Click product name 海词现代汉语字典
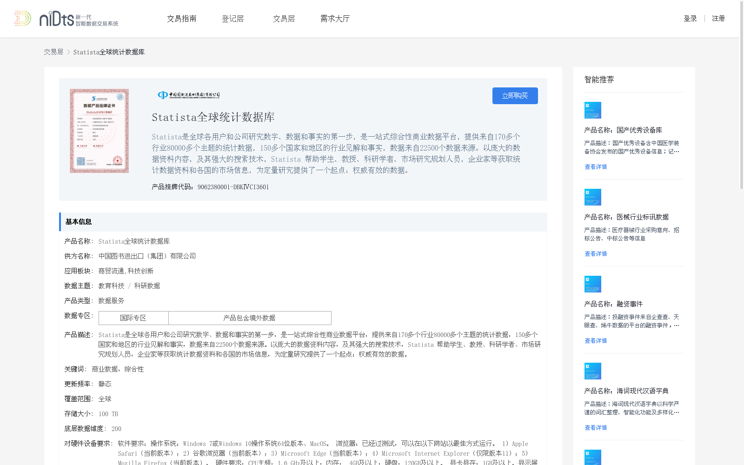 pyautogui.click(x=643, y=391)
